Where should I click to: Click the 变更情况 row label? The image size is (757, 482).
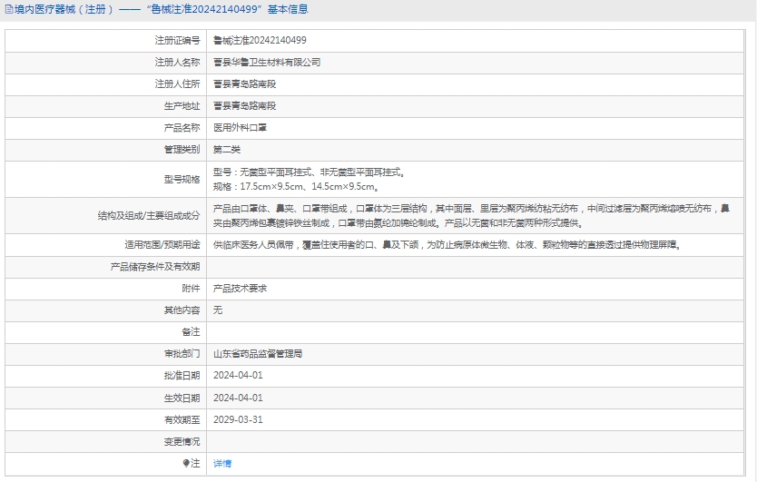[182, 441]
